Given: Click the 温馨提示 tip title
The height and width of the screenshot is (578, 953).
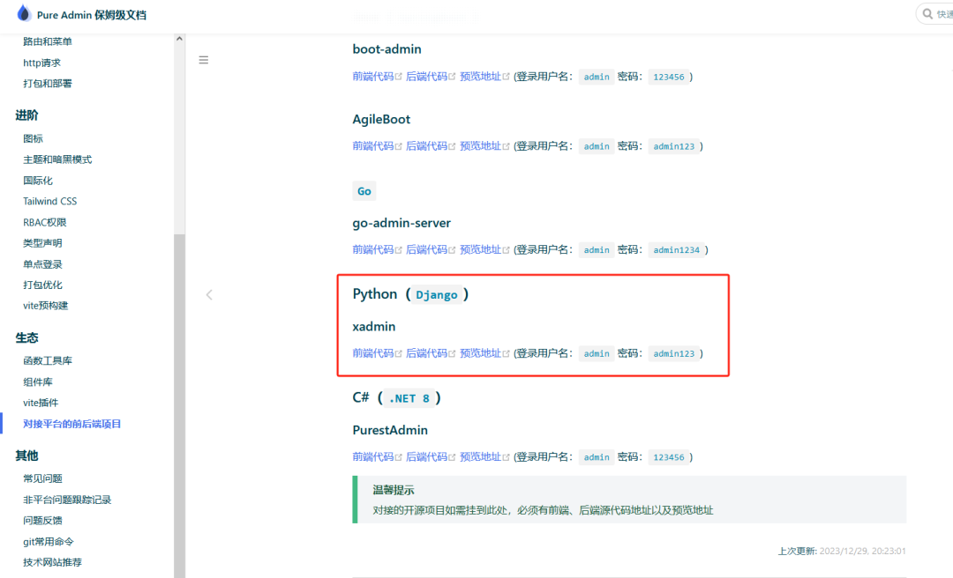Looking at the screenshot, I should click(x=394, y=490).
